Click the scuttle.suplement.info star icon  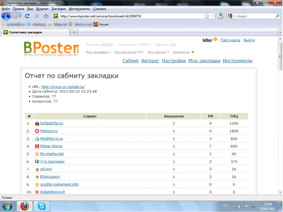[x=37, y=184]
